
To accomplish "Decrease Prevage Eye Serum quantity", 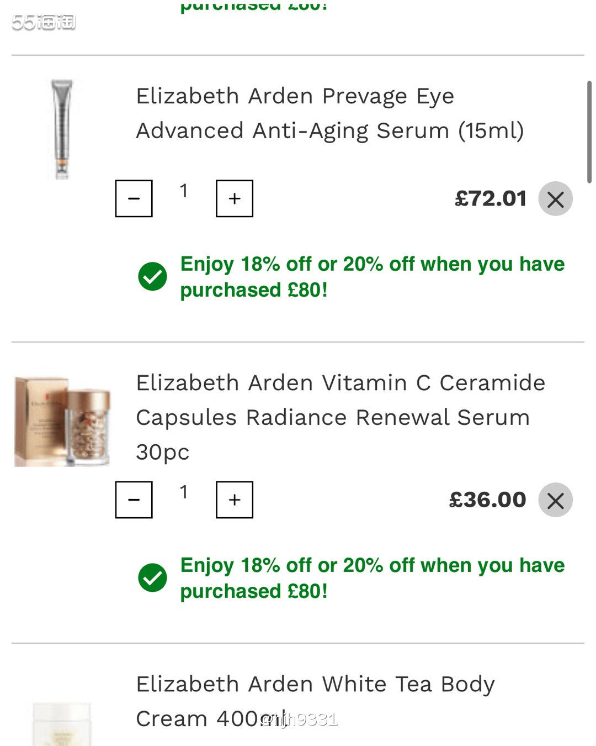I will point(134,198).
